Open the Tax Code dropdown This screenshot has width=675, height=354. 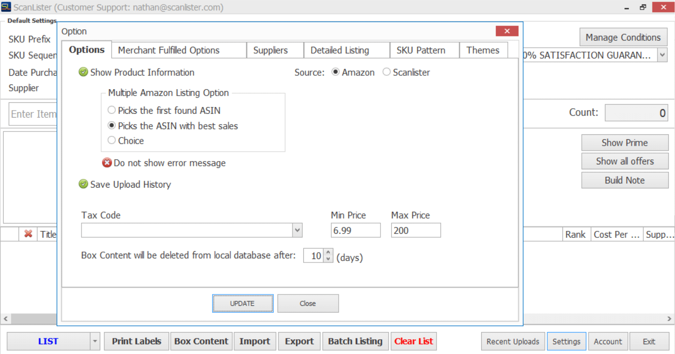pyautogui.click(x=297, y=230)
